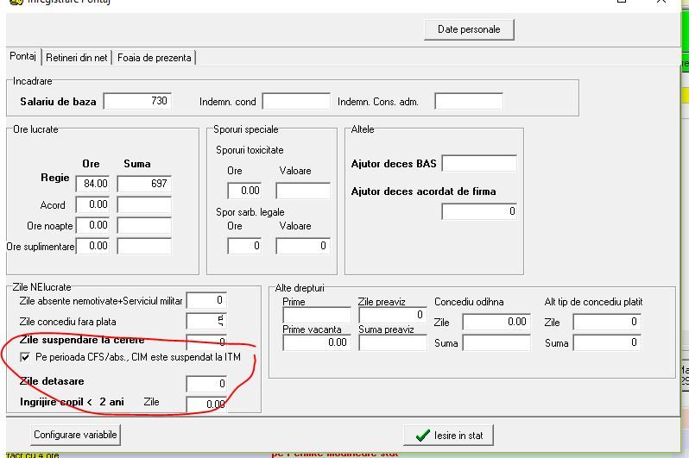Image resolution: width=689 pixels, height=458 pixels.
Task: Select the Regie Ore input field
Action: point(92,184)
